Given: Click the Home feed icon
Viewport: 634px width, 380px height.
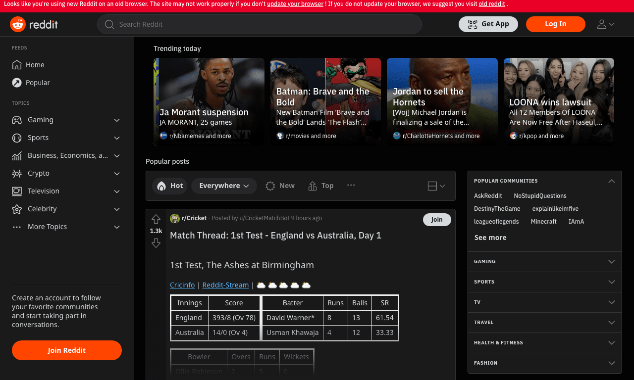Looking at the screenshot, I should [17, 65].
